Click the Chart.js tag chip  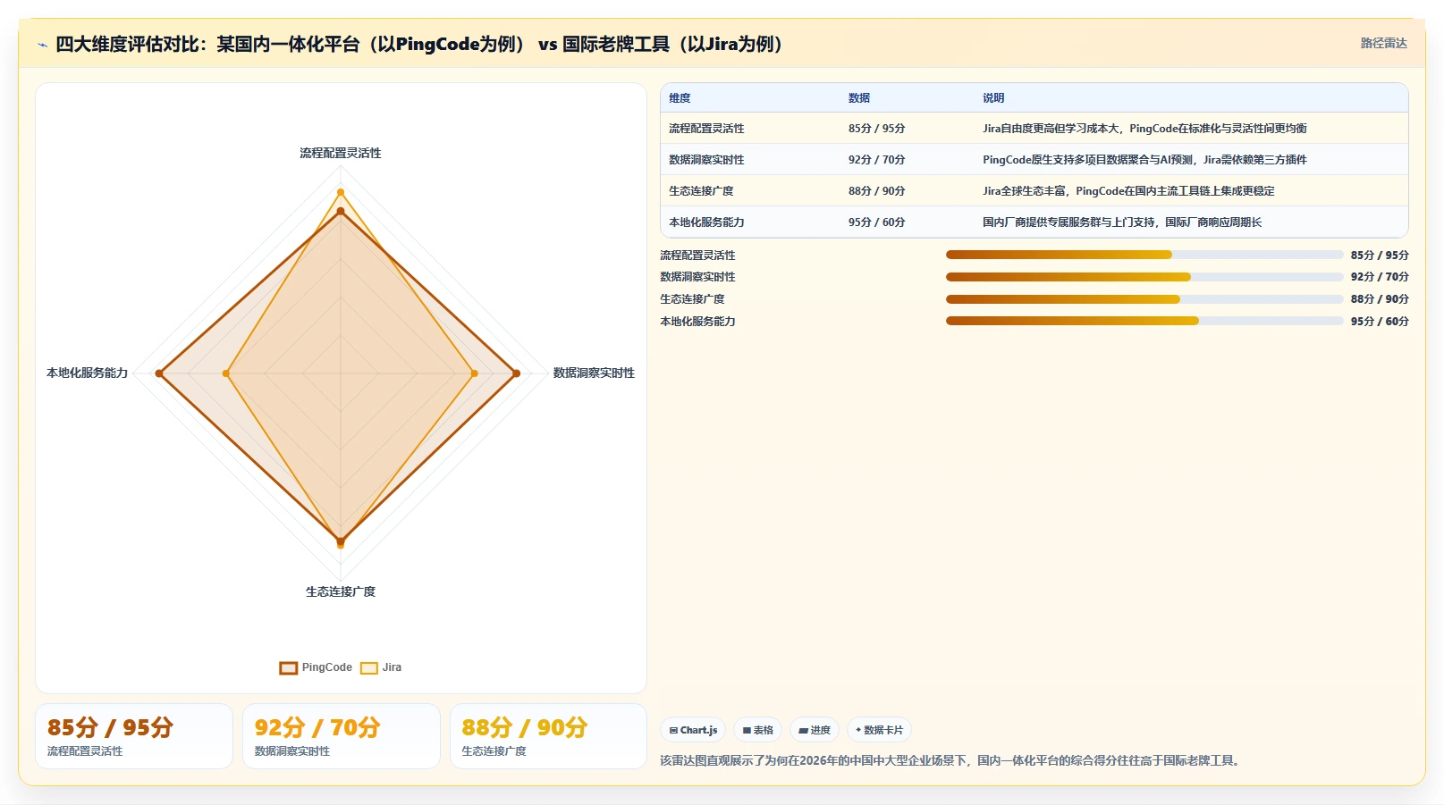pyautogui.click(x=693, y=730)
